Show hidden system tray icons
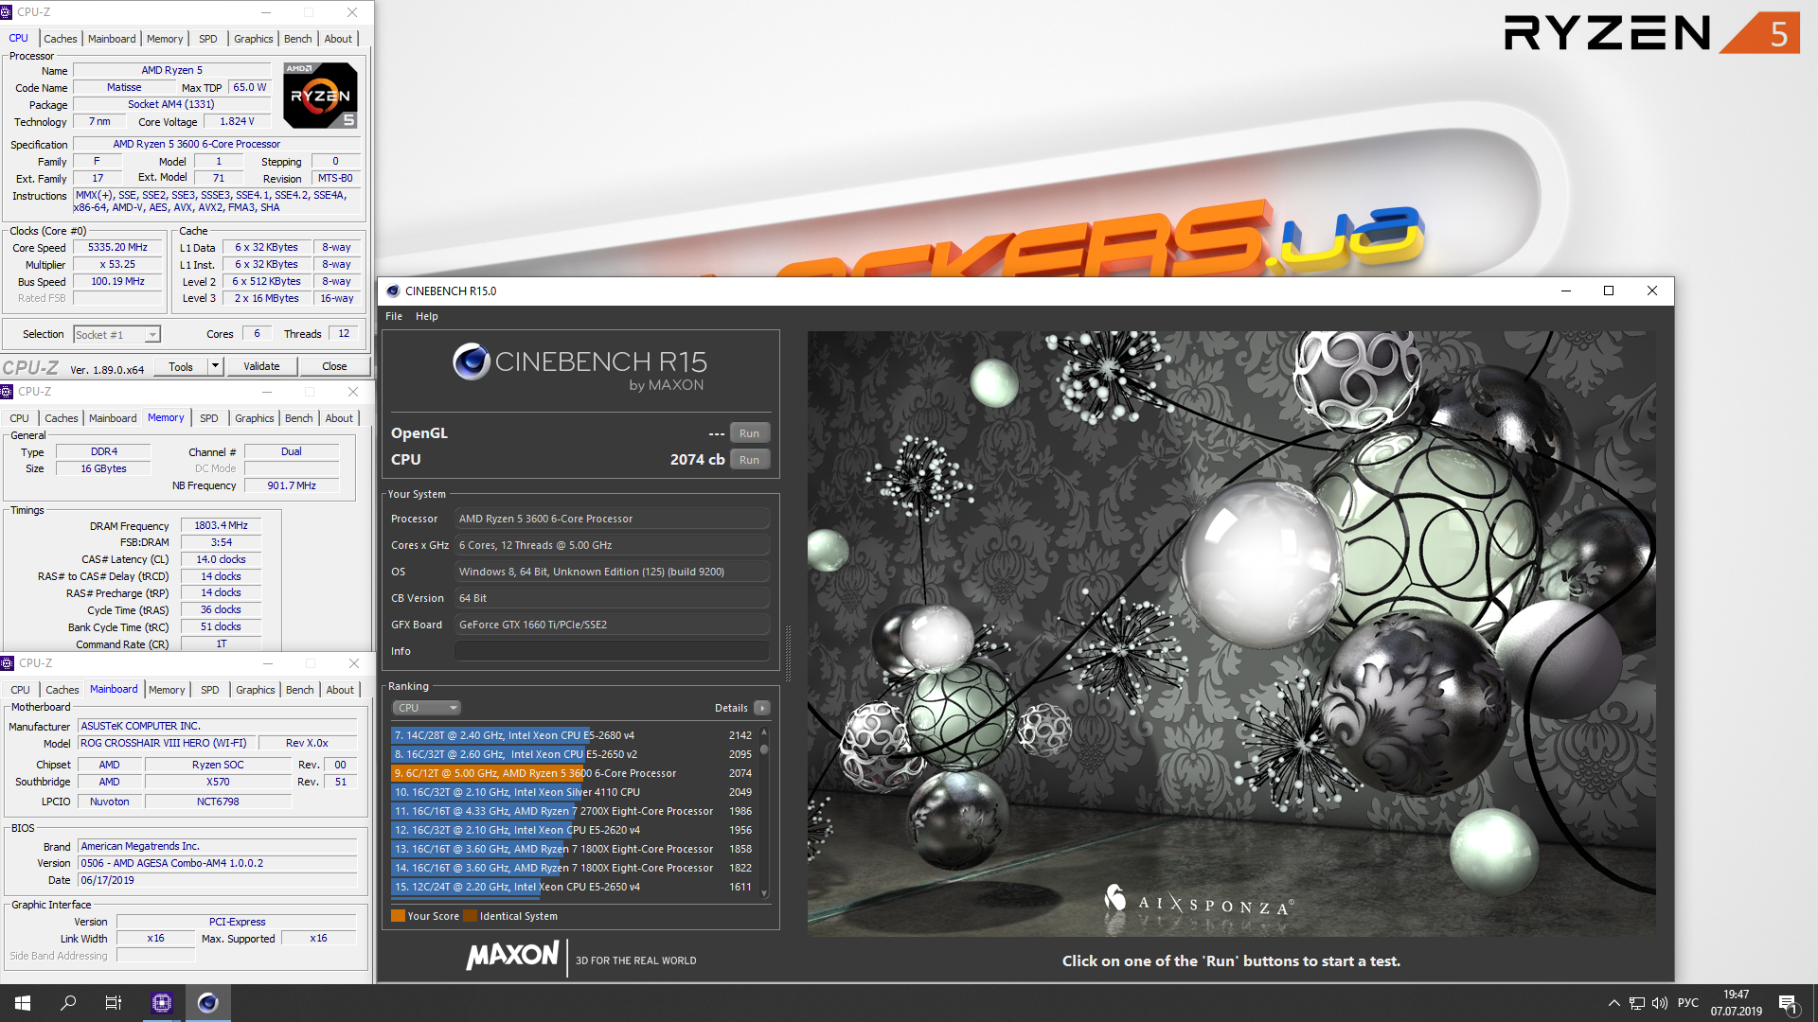This screenshot has width=1818, height=1022. 1613,1003
